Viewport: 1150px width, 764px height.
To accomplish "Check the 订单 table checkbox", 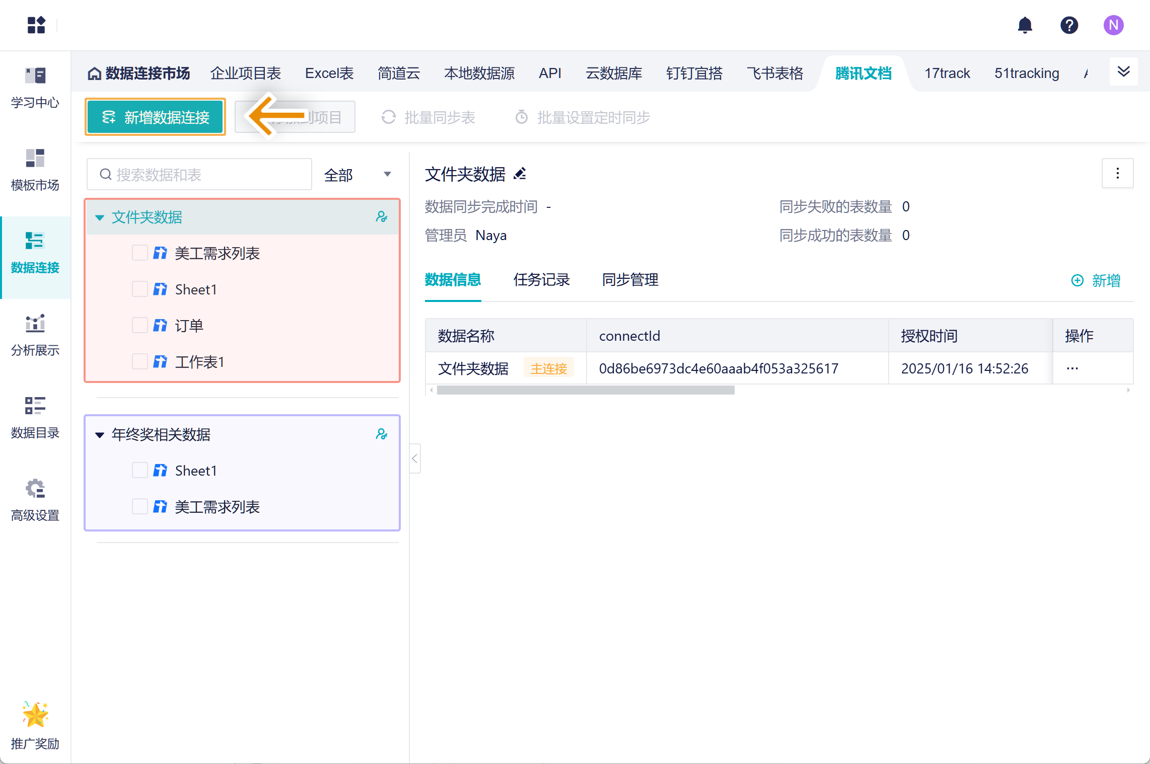I will pos(139,326).
